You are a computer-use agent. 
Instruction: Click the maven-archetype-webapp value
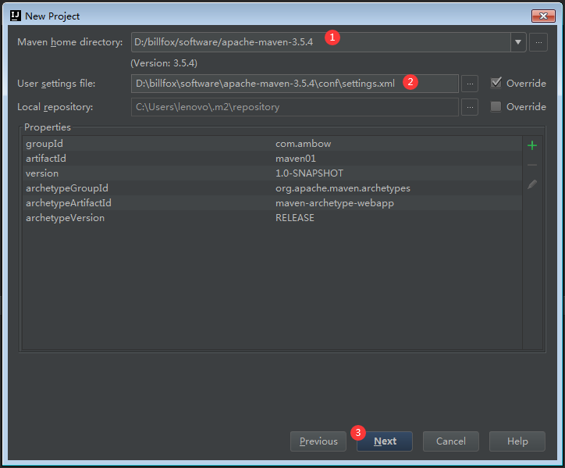tap(334, 203)
